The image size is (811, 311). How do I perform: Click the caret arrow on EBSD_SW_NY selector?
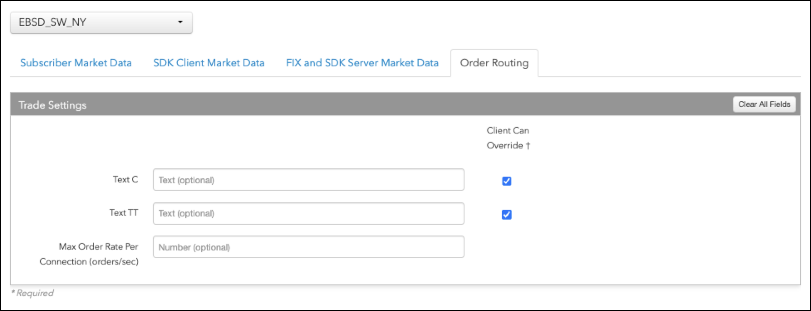[x=180, y=22]
